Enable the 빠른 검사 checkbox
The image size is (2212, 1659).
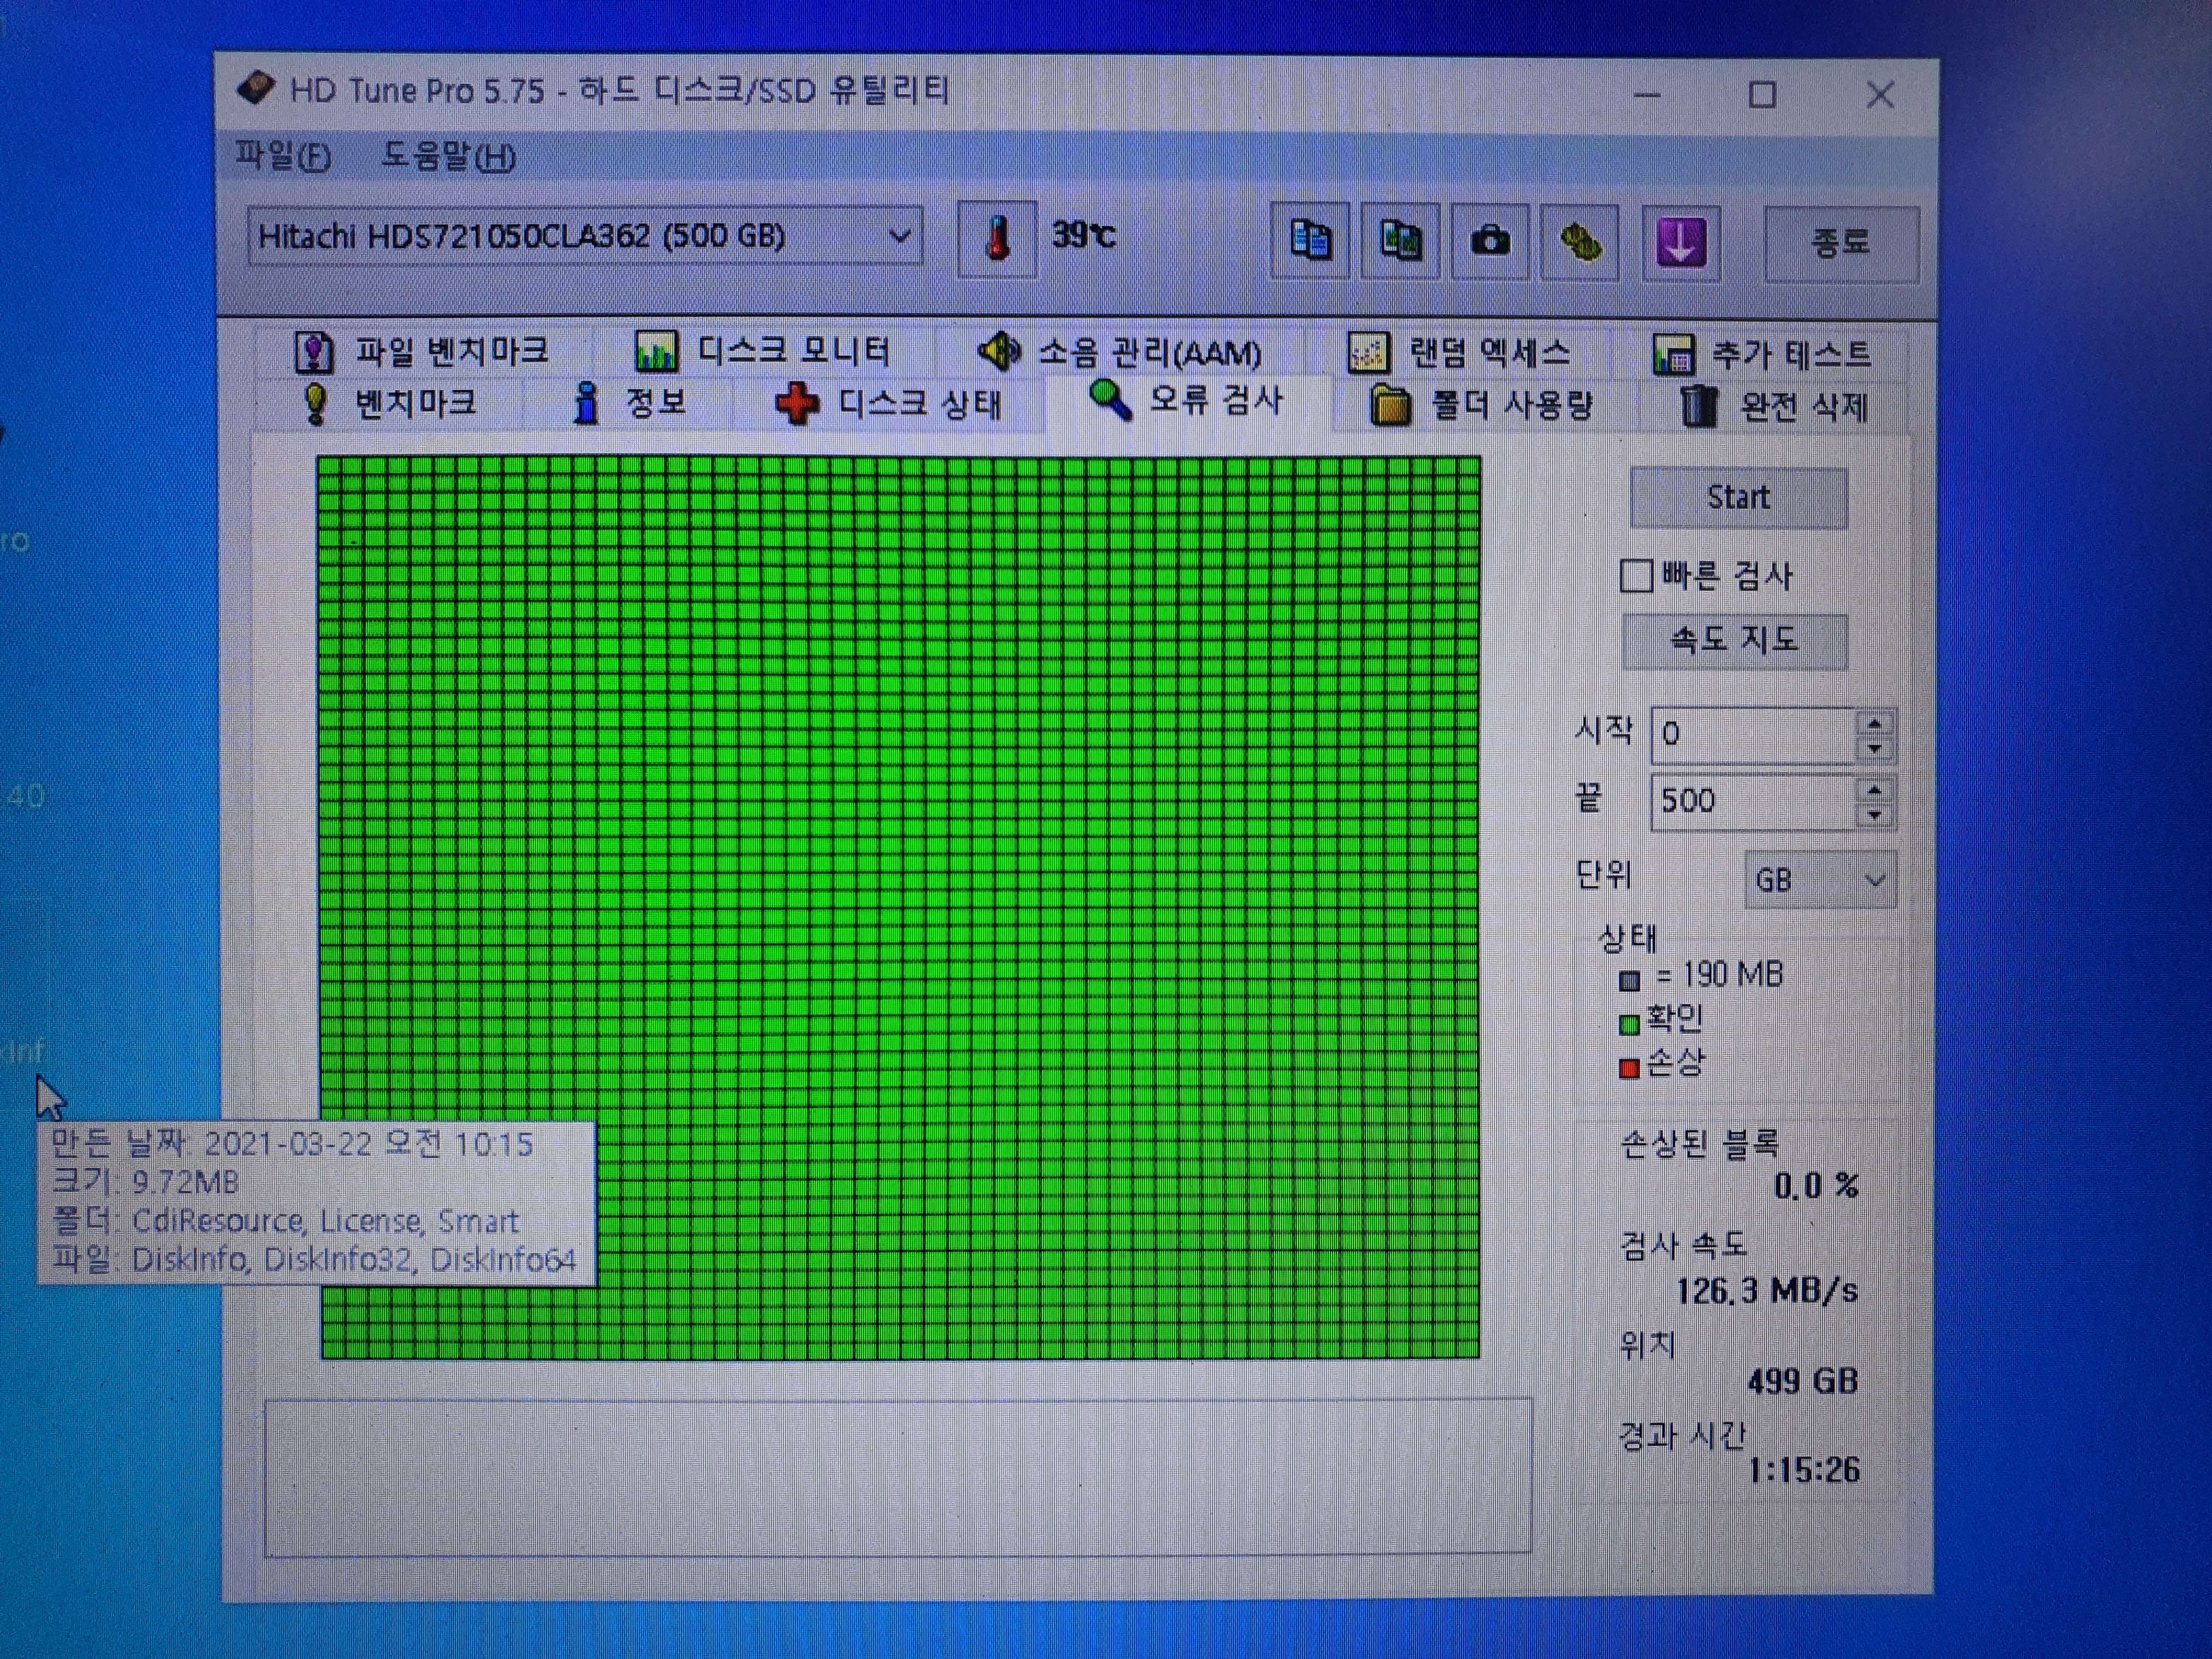coord(1636,576)
